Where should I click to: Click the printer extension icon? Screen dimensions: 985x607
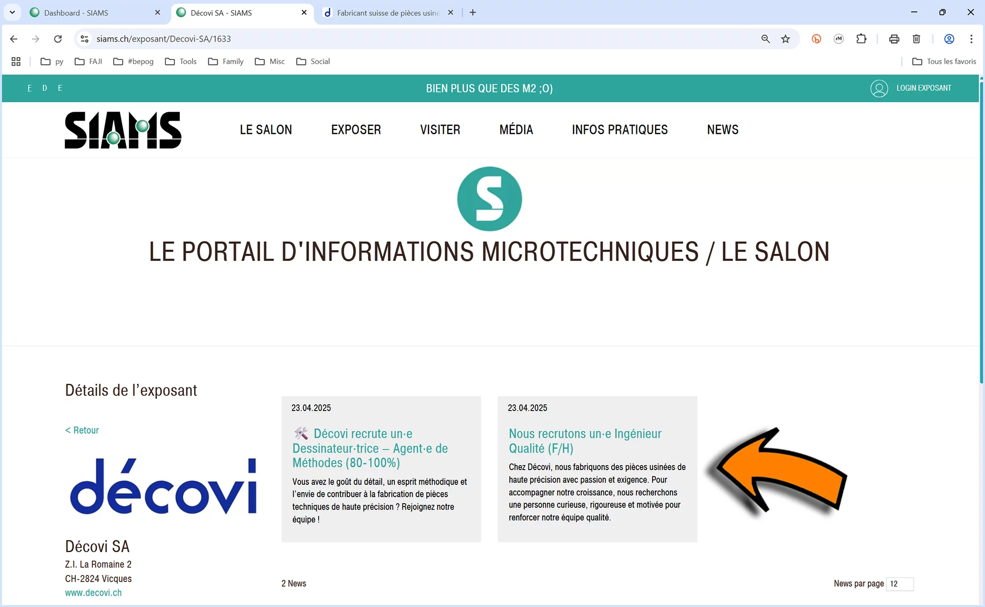[894, 39]
